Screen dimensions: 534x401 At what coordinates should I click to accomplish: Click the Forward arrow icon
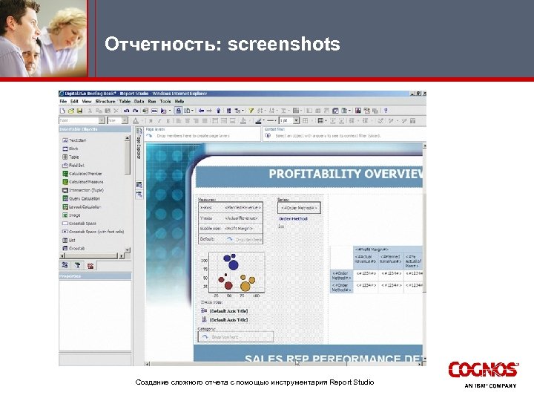(x=209, y=111)
